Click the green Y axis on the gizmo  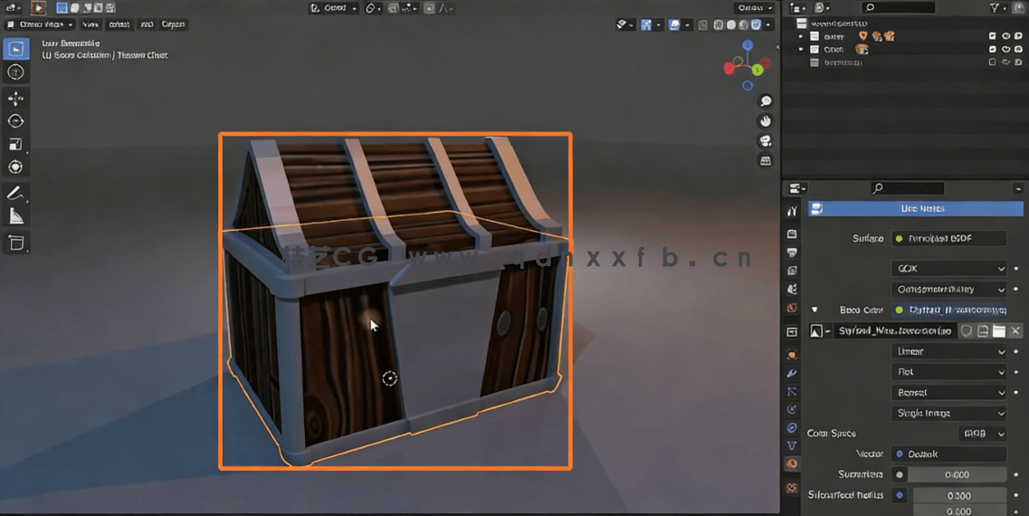click(758, 70)
